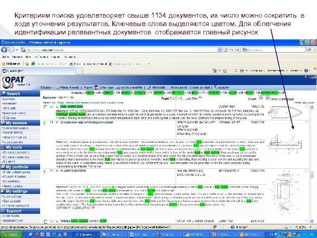Image resolution: width=317 pixels, height=238 pixels.
Task: Click the Add to a workfile icon
Action: pyautogui.click(x=118, y=88)
